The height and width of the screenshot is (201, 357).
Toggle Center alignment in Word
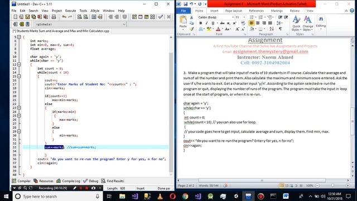tap(258, 23)
